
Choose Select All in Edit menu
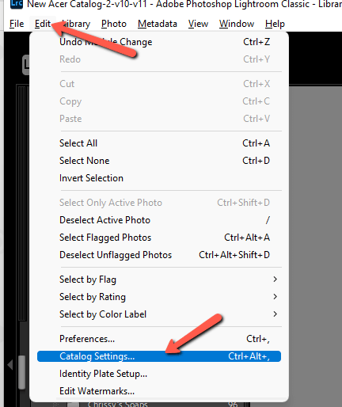(159, 143)
